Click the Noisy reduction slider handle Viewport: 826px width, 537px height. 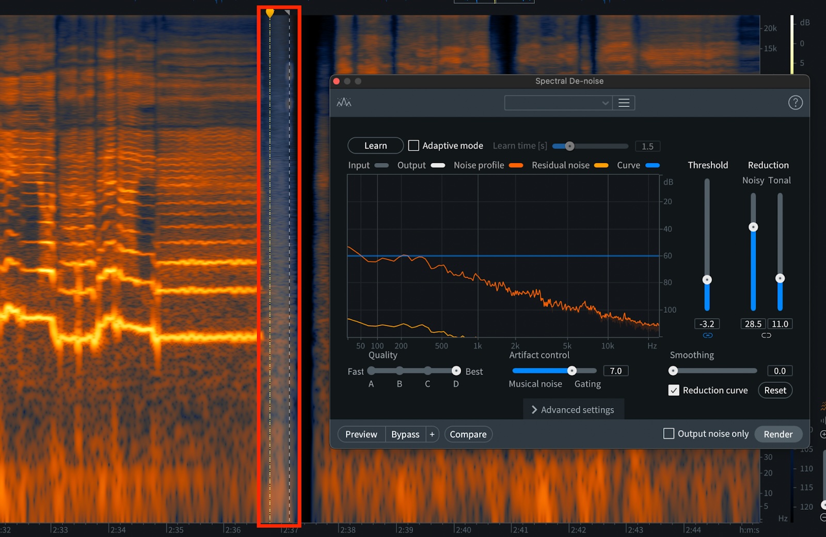753,227
